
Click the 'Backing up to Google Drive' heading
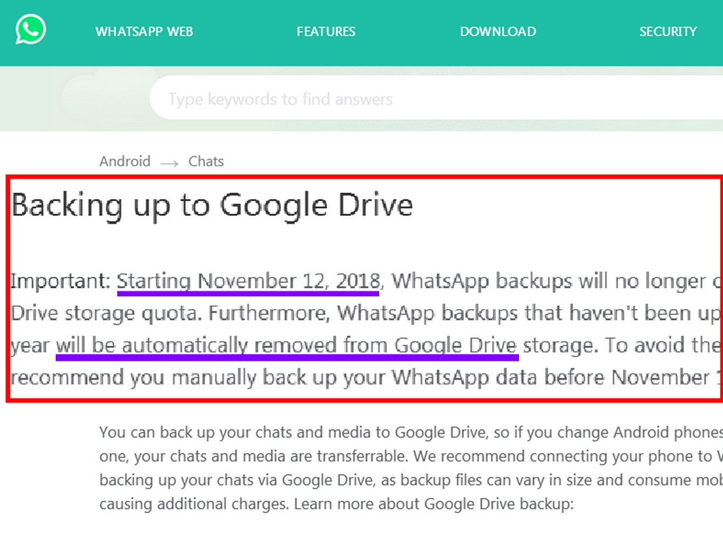pos(212,205)
